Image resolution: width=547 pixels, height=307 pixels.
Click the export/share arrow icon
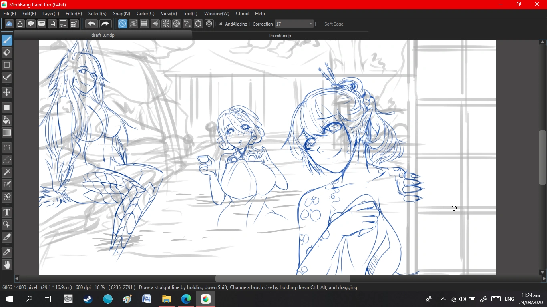tap(20, 24)
